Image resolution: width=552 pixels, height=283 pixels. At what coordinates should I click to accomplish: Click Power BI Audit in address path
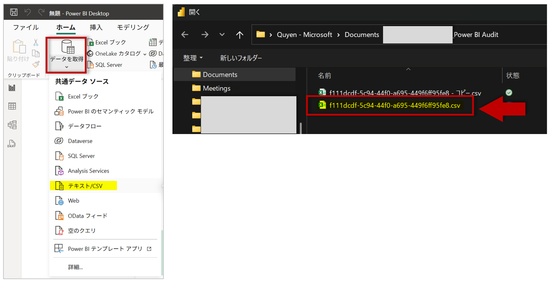tap(476, 35)
